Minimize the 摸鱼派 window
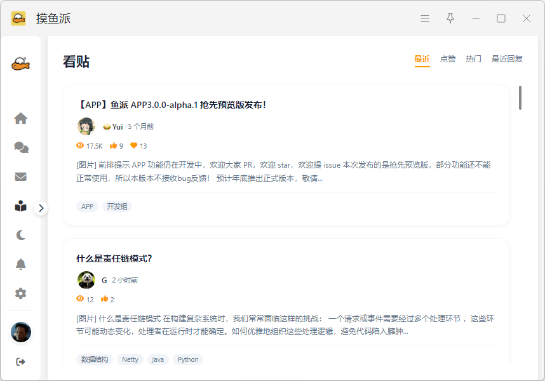545x381 pixels. tap(476, 18)
